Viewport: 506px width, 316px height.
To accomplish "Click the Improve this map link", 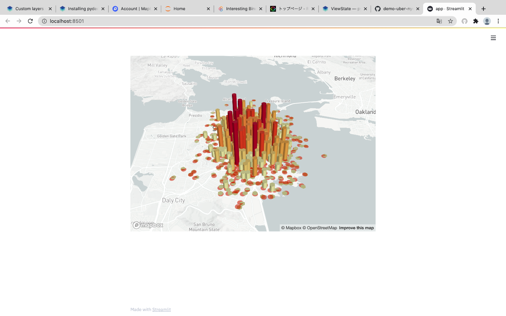I will [356, 228].
